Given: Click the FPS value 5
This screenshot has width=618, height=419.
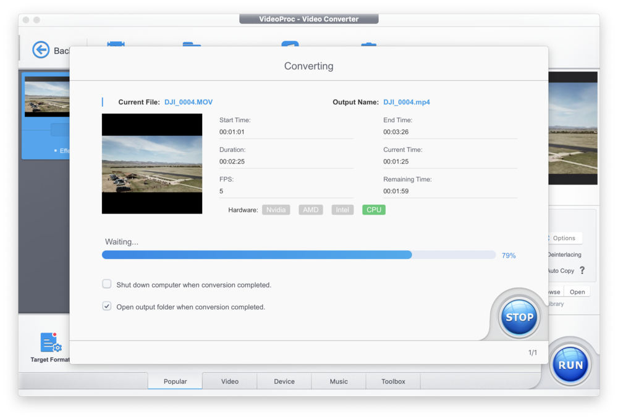Looking at the screenshot, I should (221, 191).
